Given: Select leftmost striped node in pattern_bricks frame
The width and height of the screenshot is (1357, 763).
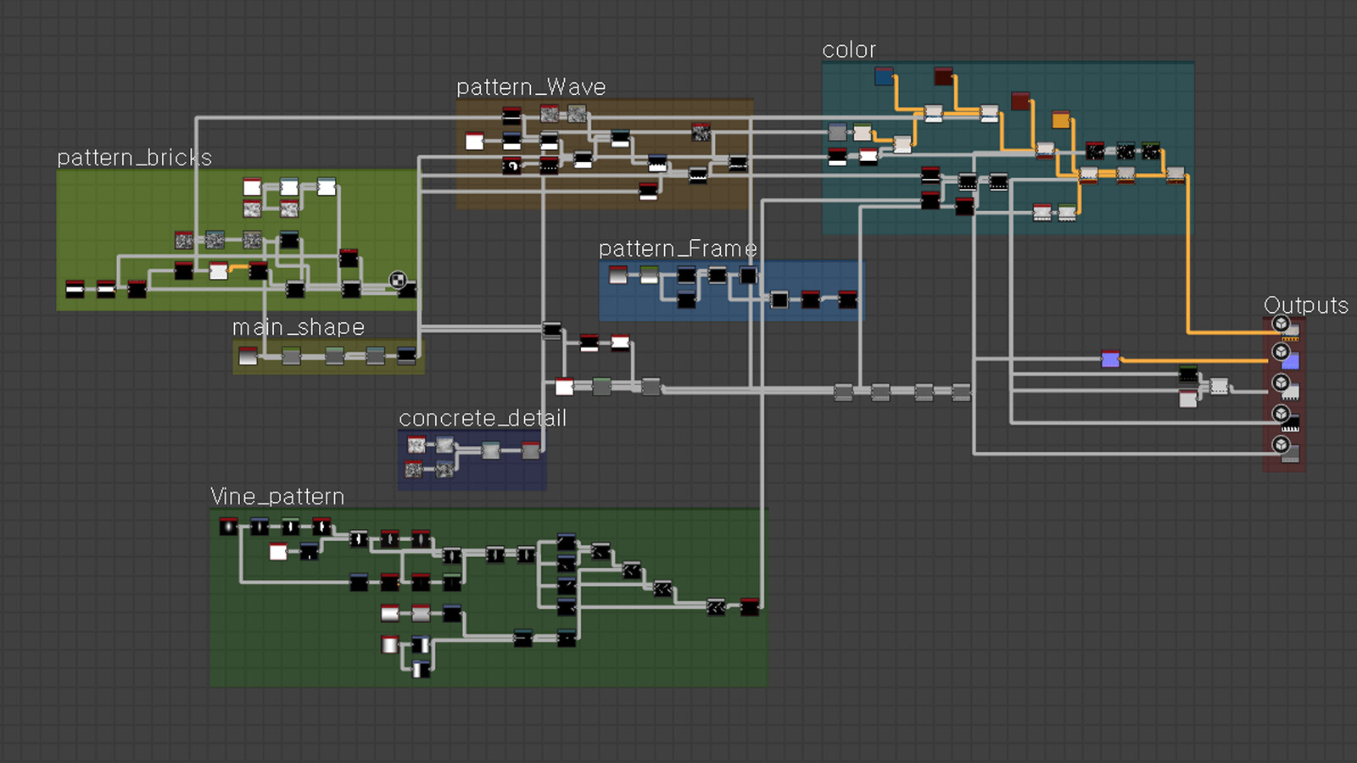Looking at the screenshot, I should click(x=75, y=289).
